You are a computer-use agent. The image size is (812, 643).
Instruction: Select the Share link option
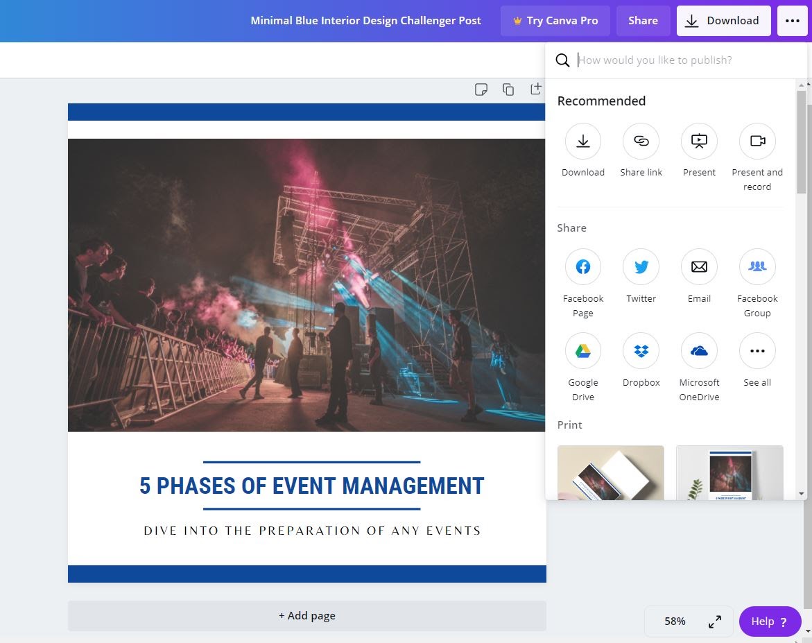click(641, 141)
